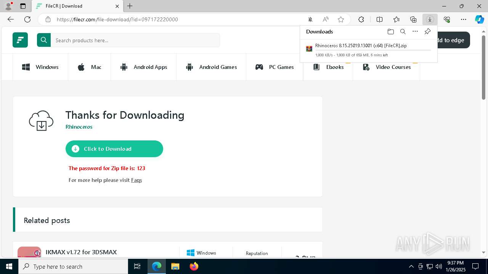Click the cloud download icon
This screenshot has height=274, width=488.
[41, 121]
